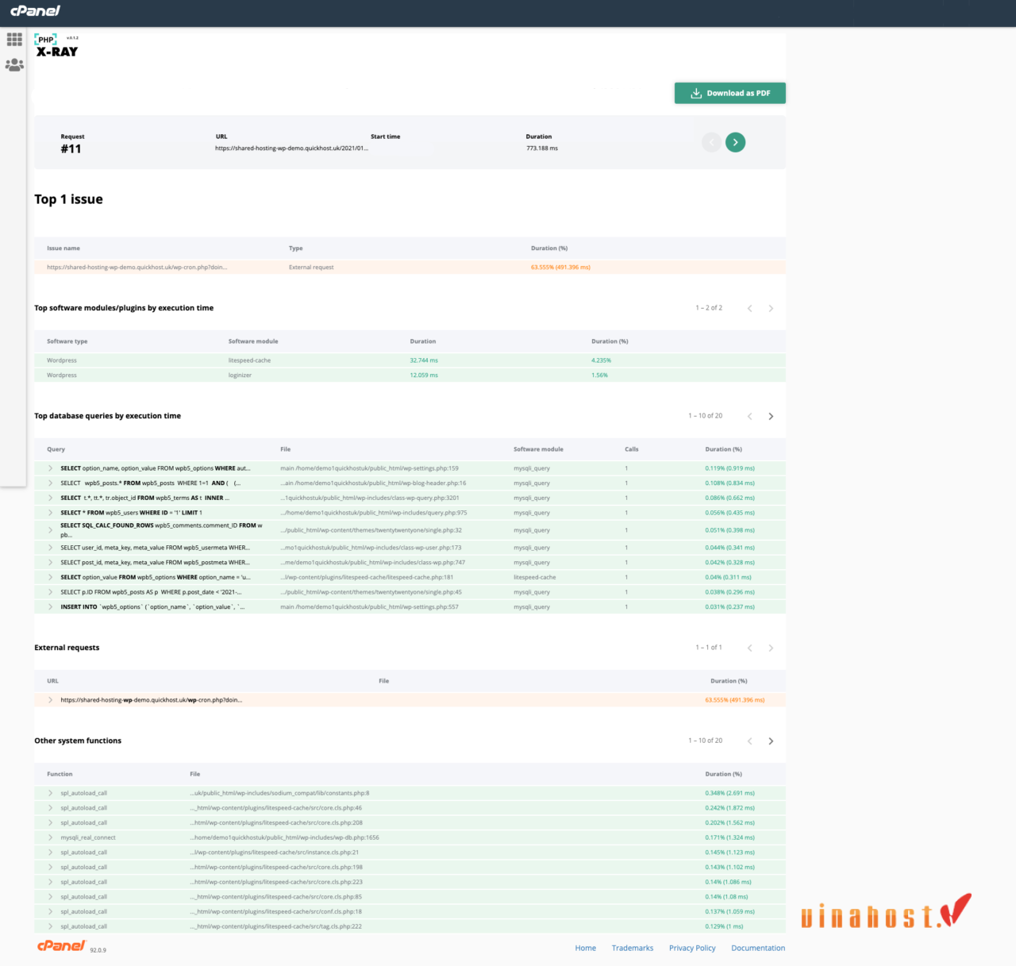Click the "External request" type cell

point(311,267)
